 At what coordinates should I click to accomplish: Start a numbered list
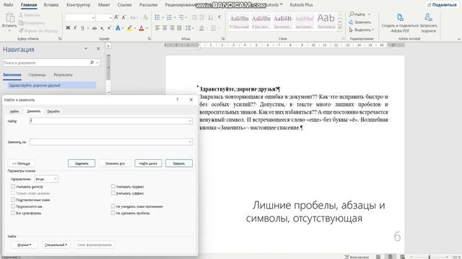[x=169, y=17]
